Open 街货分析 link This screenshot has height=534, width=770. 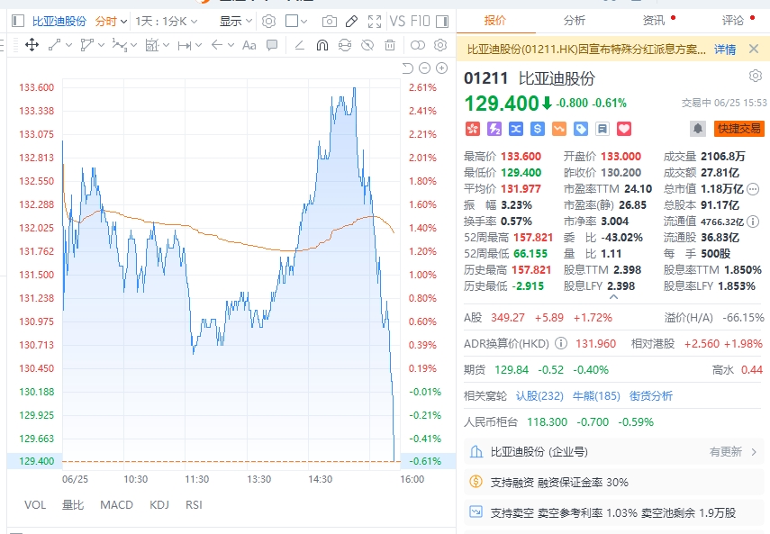coord(650,395)
